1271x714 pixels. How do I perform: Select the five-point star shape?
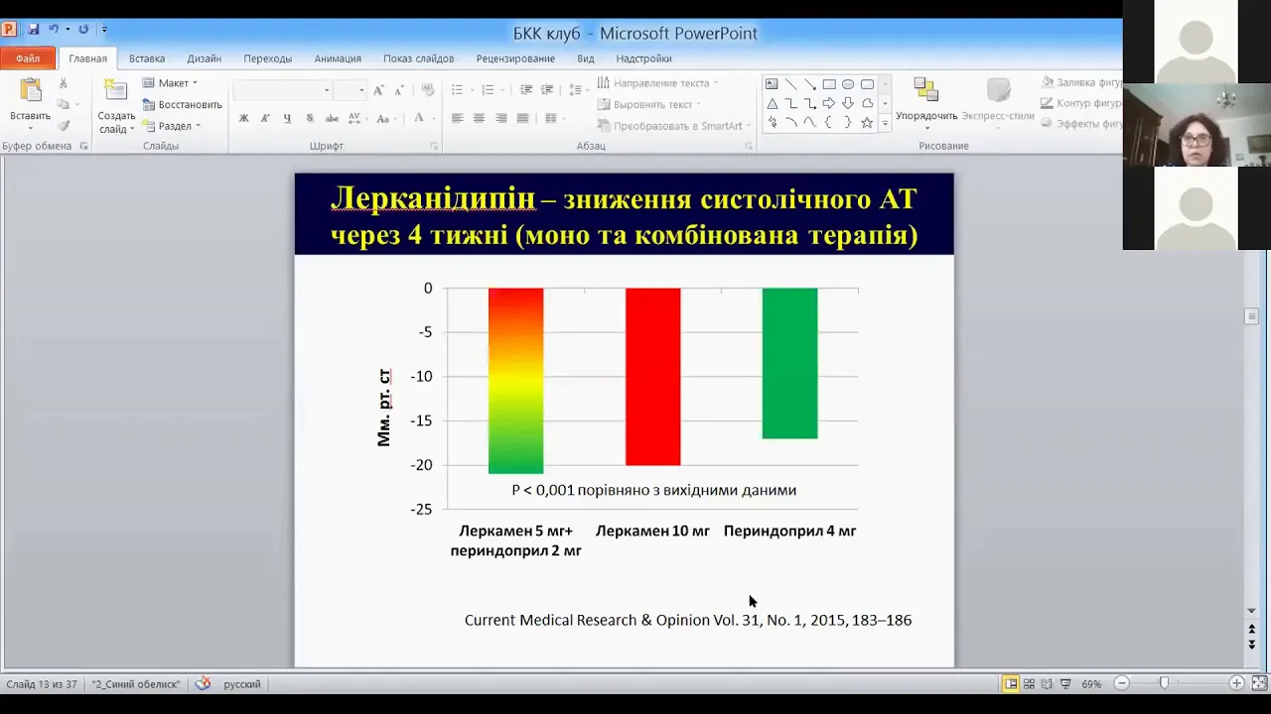click(x=867, y=122)
